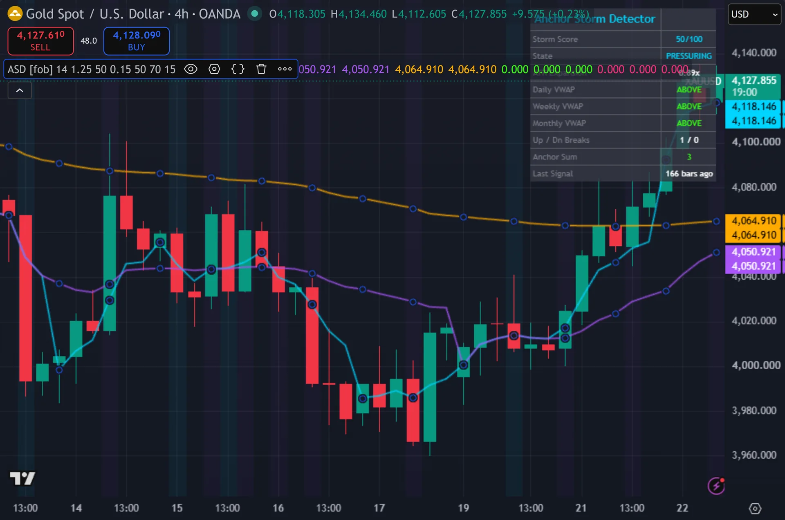Remove ASD indicator with trash icon
Screen dimensions: 785x520
[x=261, y=69]
